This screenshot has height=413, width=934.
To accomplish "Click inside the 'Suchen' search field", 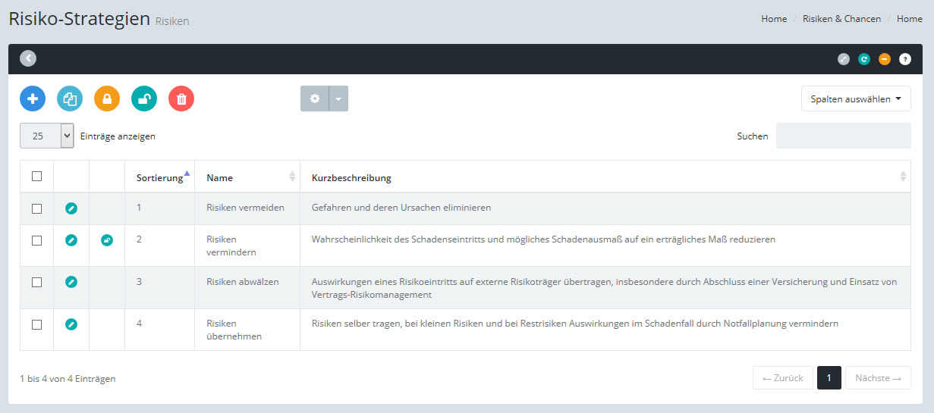I will click(x=843, y=136).
